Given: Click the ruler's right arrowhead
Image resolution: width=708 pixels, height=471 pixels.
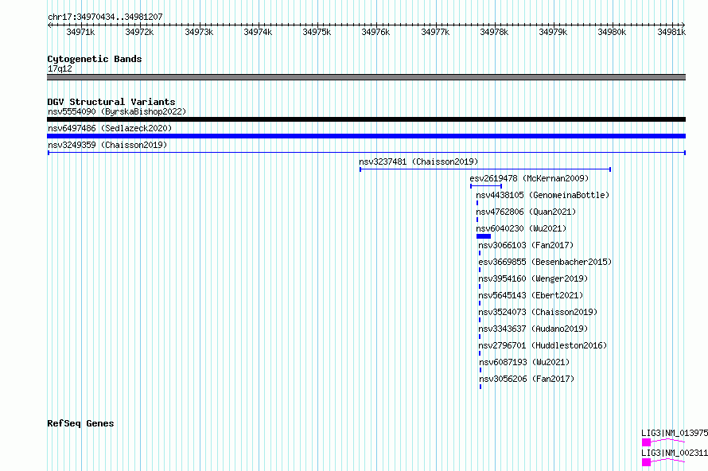Looking at the screenshot, I should click(683, 25).
